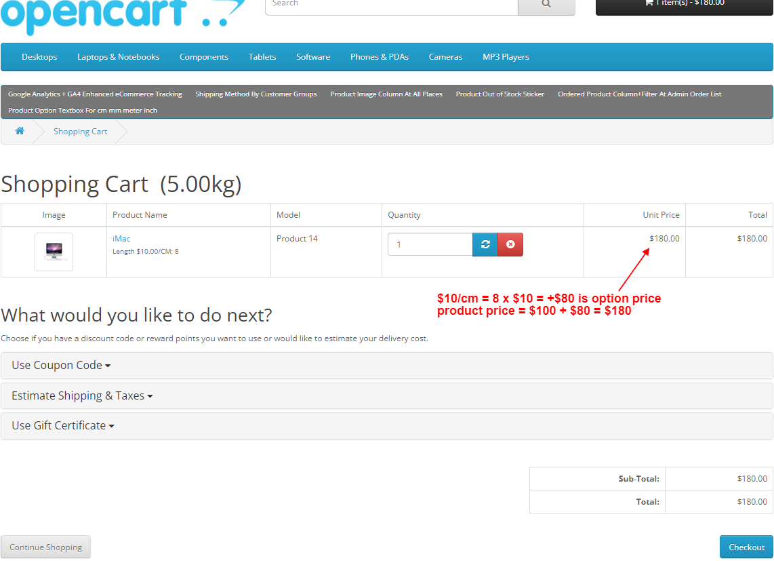Click the Quantity column header
Viewport: 774px width, 561px height.
click(404, 214)
